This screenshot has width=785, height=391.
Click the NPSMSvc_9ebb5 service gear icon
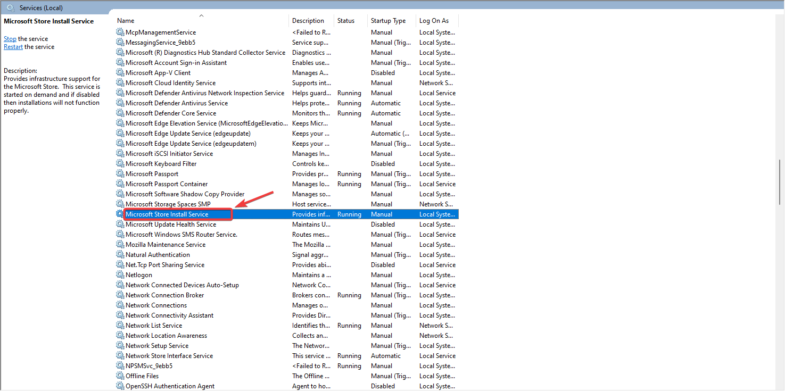[x=120, y=366]
